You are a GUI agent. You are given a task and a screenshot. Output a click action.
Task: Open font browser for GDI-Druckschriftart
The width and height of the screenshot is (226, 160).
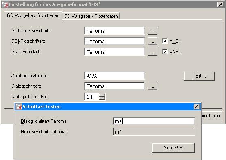click(152, 31)
